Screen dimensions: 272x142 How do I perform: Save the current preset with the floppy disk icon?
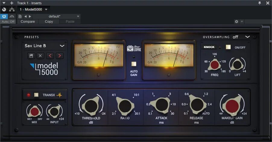click(x=31, y=56)
